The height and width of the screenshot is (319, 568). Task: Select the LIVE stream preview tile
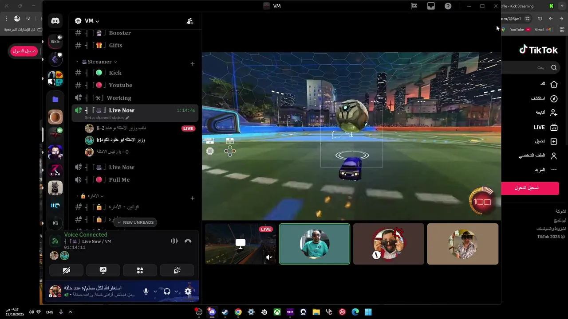[x=241, y=244]
